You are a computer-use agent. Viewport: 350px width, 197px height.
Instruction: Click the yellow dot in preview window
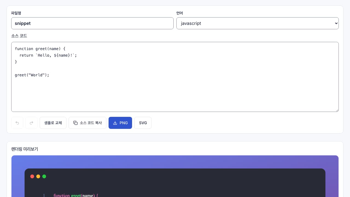tap(38, 176)
